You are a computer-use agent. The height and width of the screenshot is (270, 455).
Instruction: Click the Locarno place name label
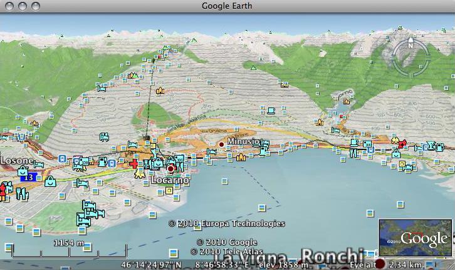pos(170,180)
